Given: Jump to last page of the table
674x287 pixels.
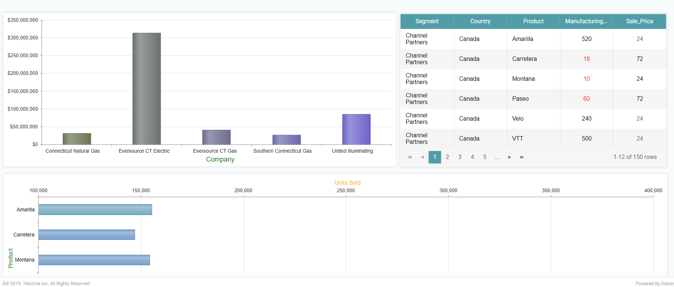Looking at the screenshot, I should (522, 157).
